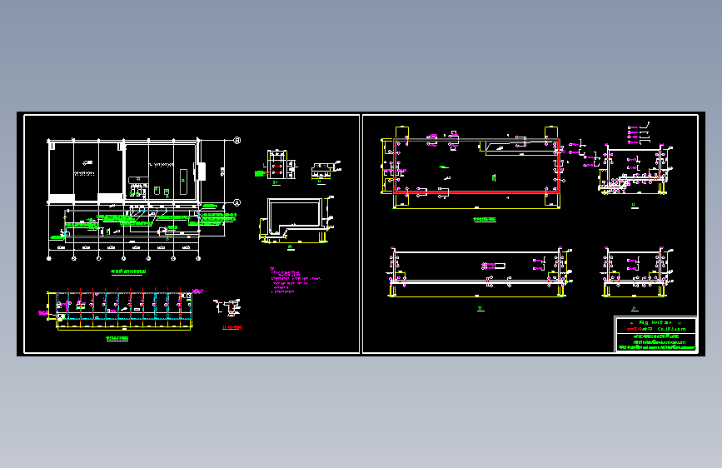Image resolution: width=722 pixels, height=468 pixels.
Task: Select the green title under the building floor plan
Action: coord(128,271)
